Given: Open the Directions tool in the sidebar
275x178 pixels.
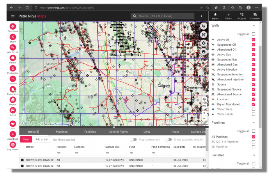Looking at the screenshot, I should (12, 26).
